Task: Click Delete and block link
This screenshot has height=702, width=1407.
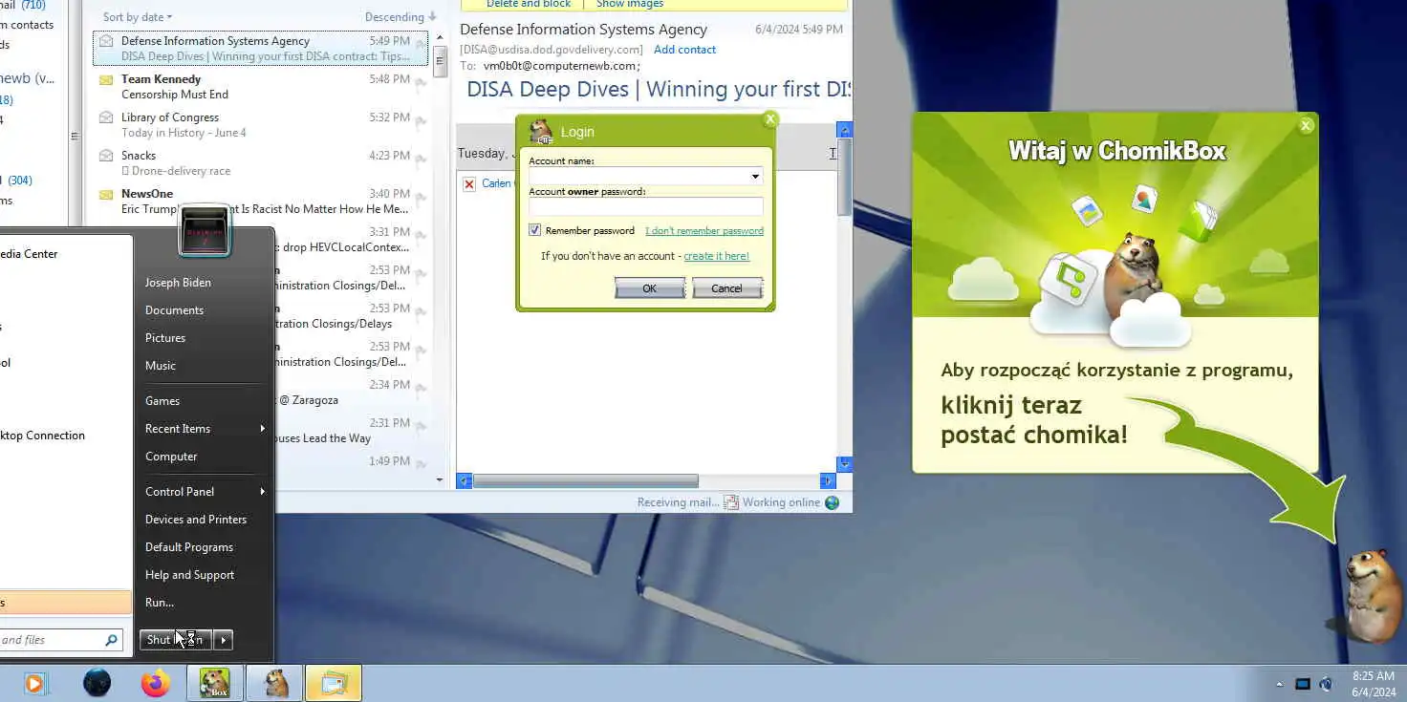Action: (x=529, y=4)
